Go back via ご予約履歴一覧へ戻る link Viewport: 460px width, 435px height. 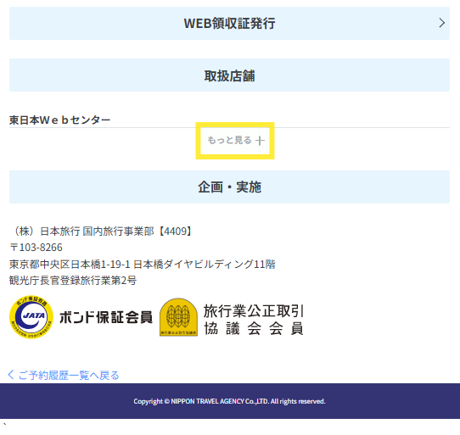pos(63,375)
